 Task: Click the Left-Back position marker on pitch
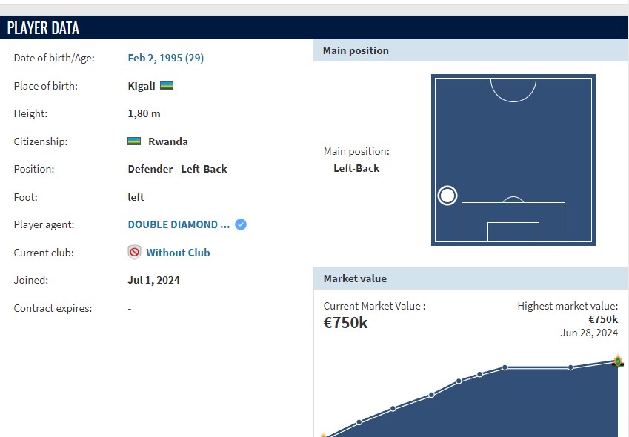click(447, 196)
